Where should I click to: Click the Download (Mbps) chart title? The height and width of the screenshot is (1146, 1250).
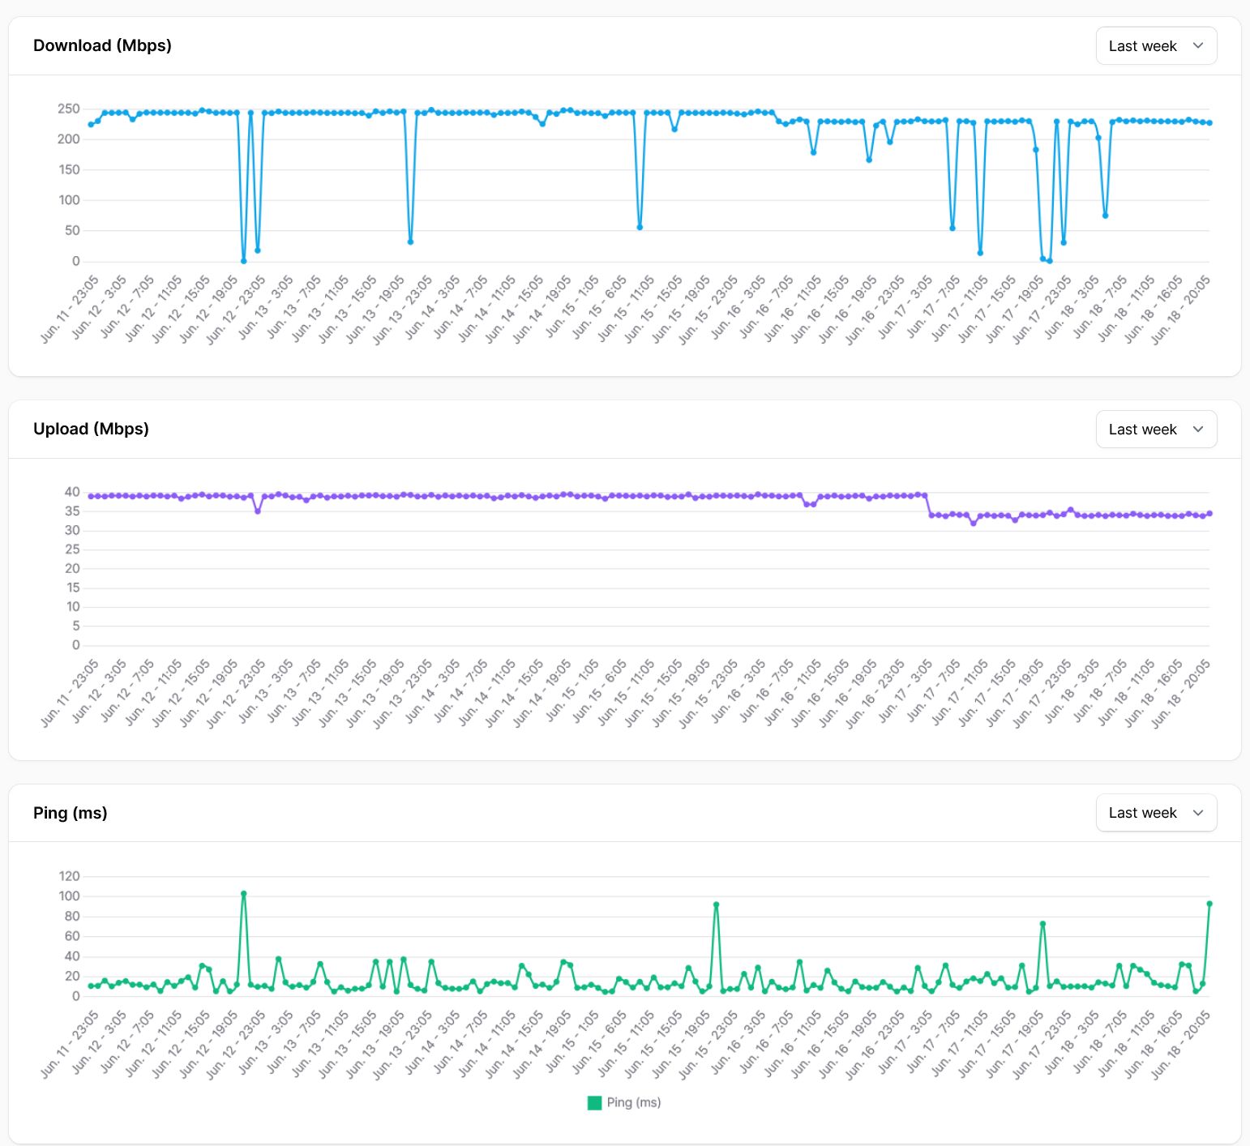pos(102,45)
